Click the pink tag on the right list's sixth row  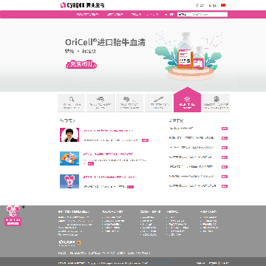tap(225, 177)
